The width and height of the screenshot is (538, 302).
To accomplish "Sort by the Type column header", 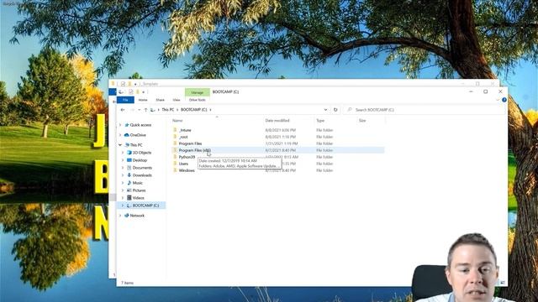I will 320,121.
